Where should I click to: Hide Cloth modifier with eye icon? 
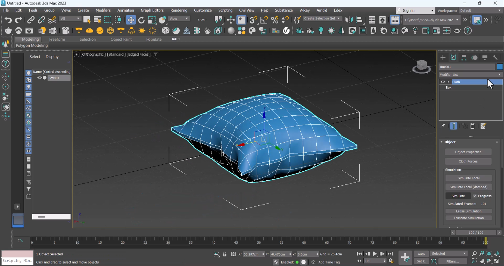[443, 82]
